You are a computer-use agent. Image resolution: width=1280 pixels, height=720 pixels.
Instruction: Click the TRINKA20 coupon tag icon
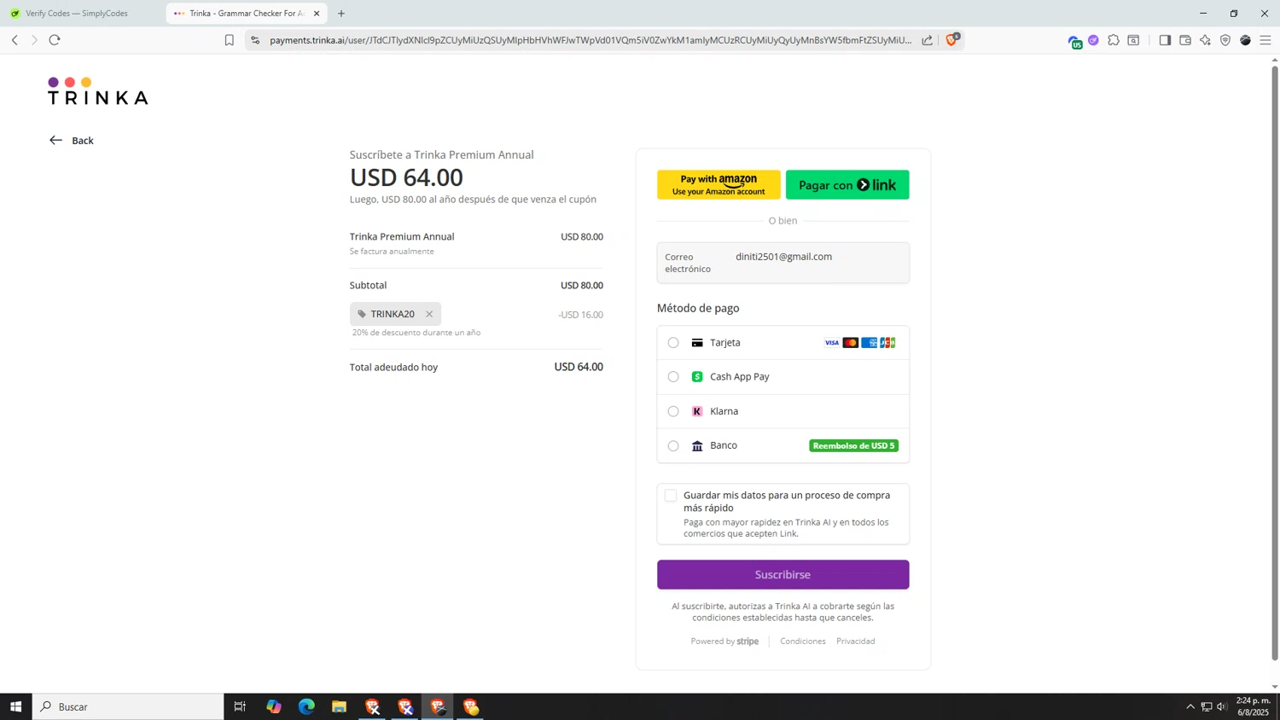[362, 314]
